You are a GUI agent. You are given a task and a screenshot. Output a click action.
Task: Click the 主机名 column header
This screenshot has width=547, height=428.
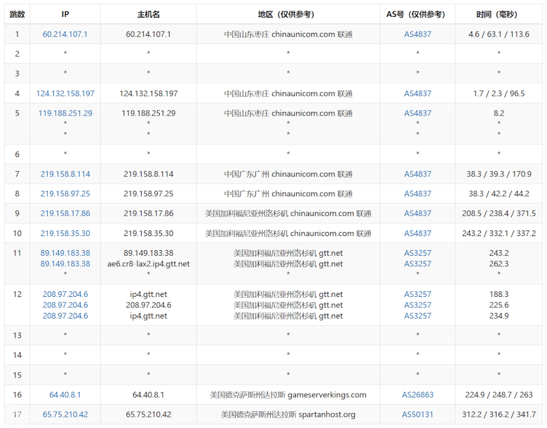click(149, 14)
